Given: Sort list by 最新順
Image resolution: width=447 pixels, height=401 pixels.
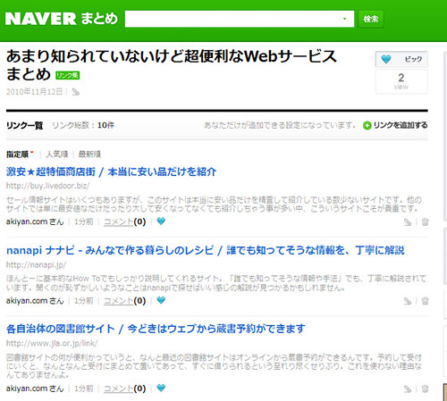Looking at the screenshot, I should 89,155.
